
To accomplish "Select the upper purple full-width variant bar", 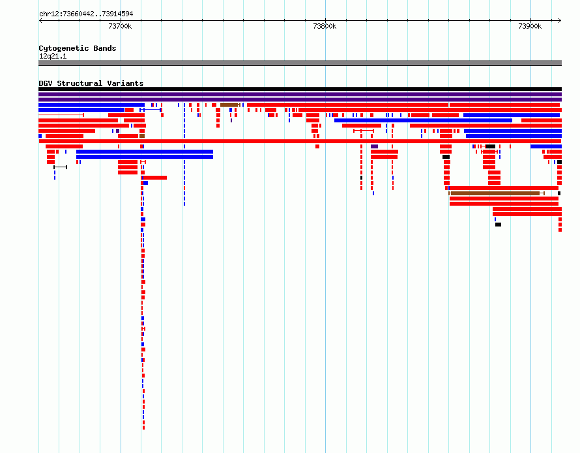I will click(x=300, y=94).
